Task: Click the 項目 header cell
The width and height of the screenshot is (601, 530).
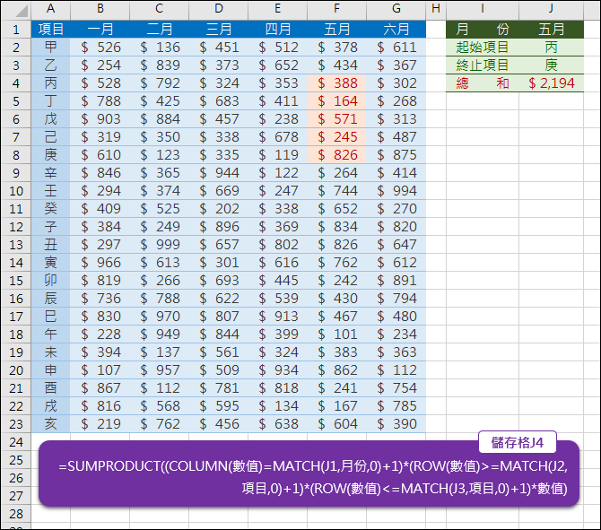Action: [50, 29]
